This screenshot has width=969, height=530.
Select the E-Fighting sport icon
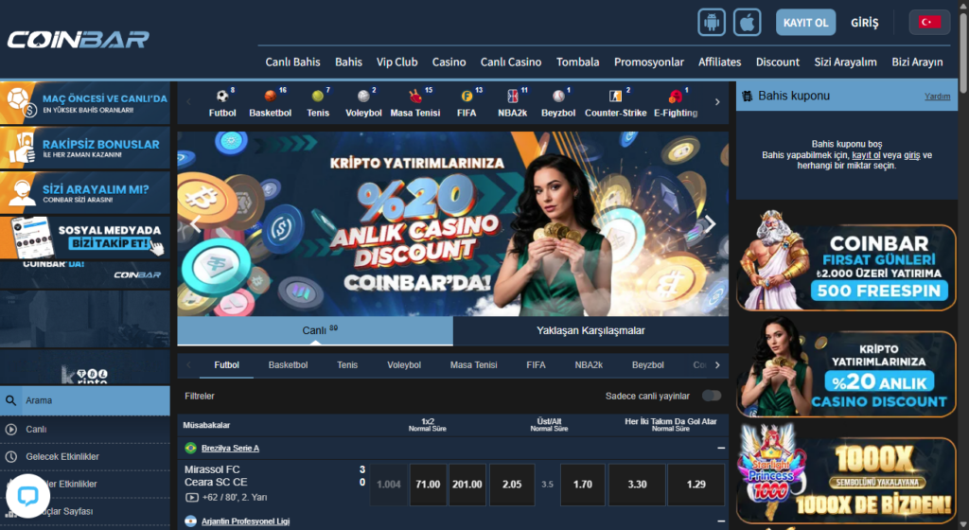tap(675, 103)
